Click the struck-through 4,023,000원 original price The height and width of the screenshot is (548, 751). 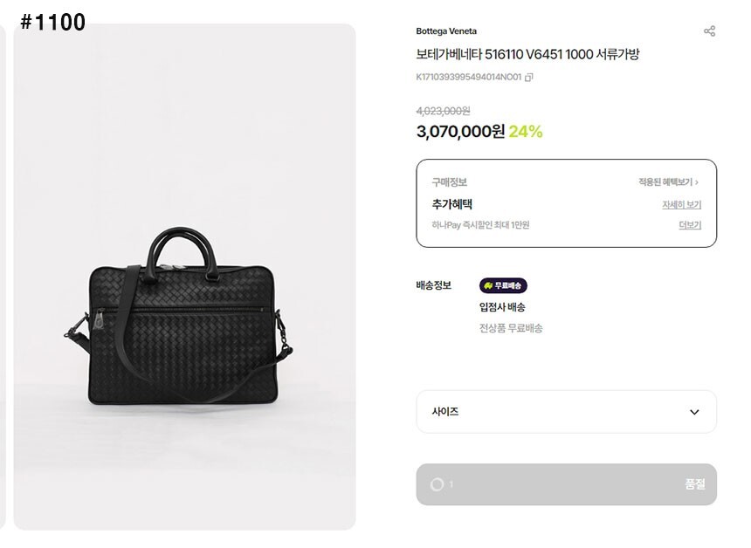pos(443,111)
